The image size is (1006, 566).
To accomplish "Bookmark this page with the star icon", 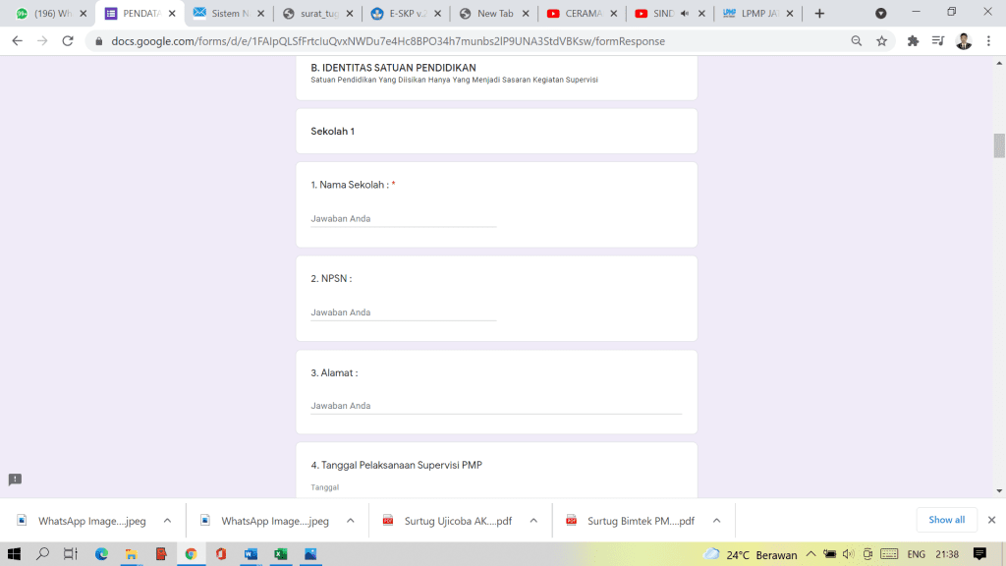I will coord(881,41).
